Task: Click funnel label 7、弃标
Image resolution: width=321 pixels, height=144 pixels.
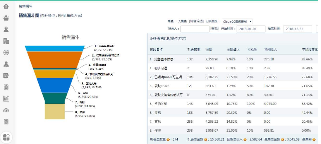Action: [80, 102]
